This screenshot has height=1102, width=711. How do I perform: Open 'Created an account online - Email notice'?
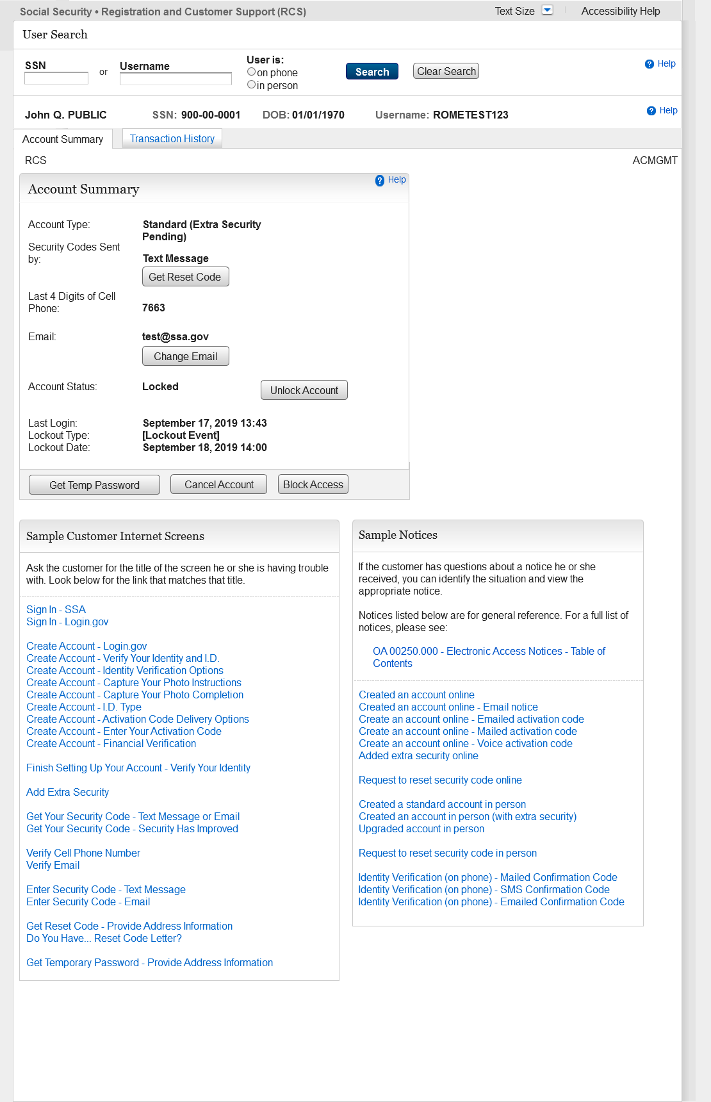[448, 707]
